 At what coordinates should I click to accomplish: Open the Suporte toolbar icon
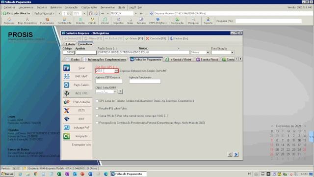coord(208,21)
